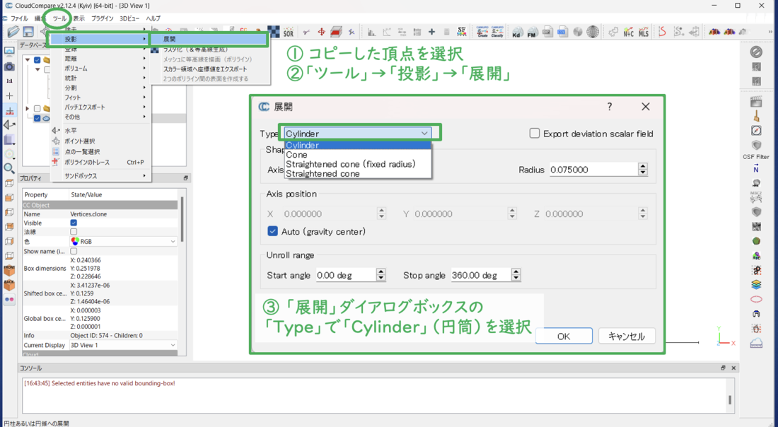Open the RGB color property dropdown
This screenshot has width=778, height=427.
123,241
